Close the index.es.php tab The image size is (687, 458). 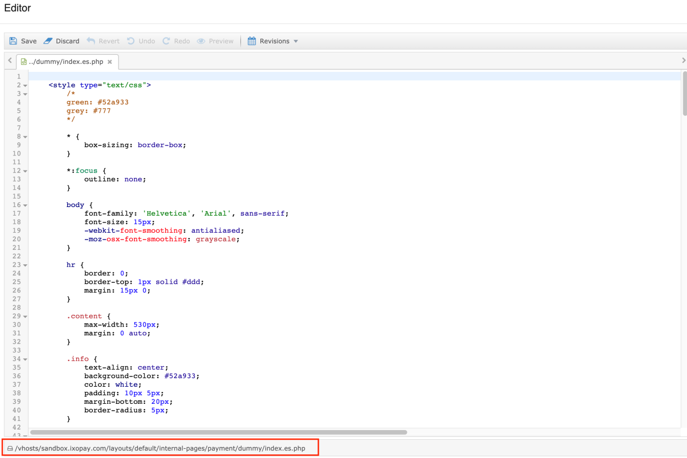[x=110, y=62]
